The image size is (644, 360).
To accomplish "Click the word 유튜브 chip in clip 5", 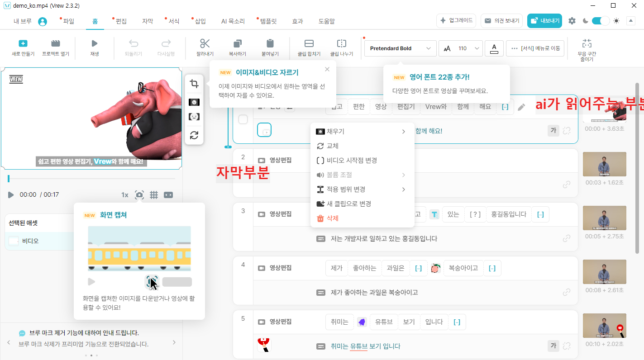I will pos(384,322).
